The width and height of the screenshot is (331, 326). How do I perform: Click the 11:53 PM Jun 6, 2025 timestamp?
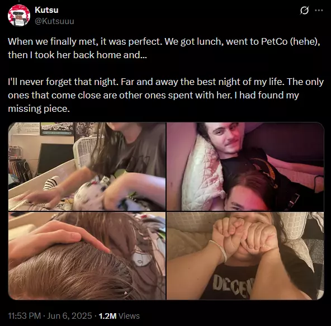click(50, 316)
